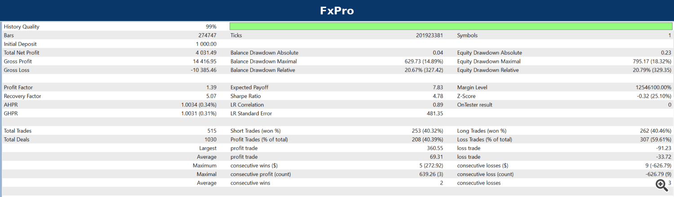Click the LR Standard Error value 481.35
Image resolution: width=674 pixels, height=197 pixels.
click(435, 114)
